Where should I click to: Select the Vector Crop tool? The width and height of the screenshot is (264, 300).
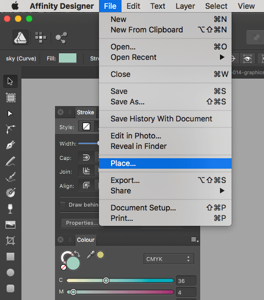point(10,241)
